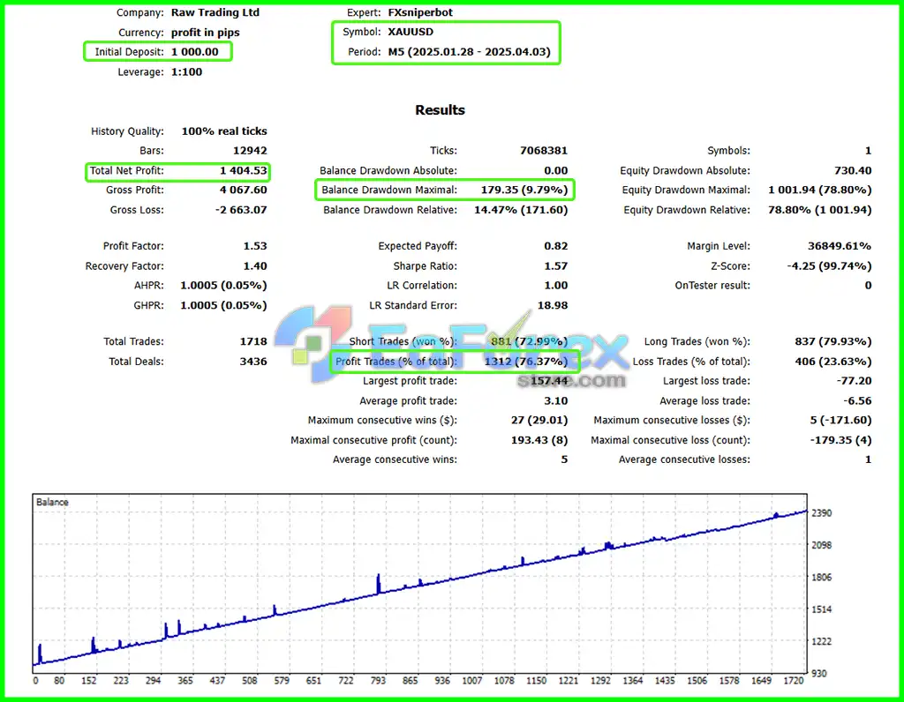Click the Loss Trades value 406 (23.63%)
This screenshot has height=702, width=904.
pyautogui.click(x=833, y=362)
